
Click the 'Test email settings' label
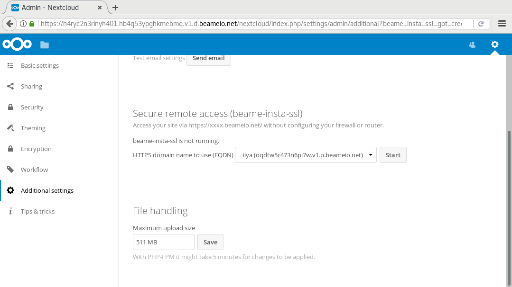coord(159,58)
